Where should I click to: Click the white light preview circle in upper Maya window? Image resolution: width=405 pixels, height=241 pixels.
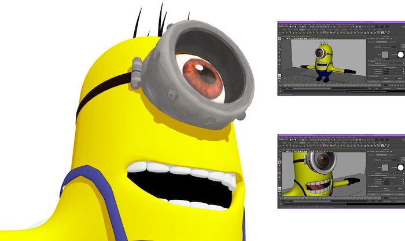pyautogui.click(x=400, y=55)
